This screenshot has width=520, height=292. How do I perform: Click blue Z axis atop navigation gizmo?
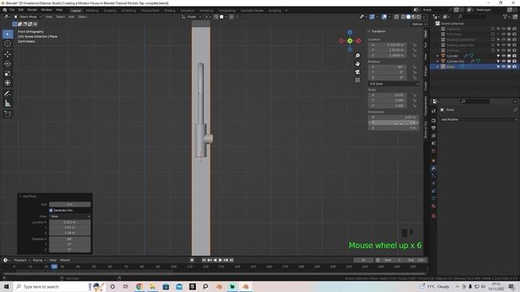click(x=350, y=32)
